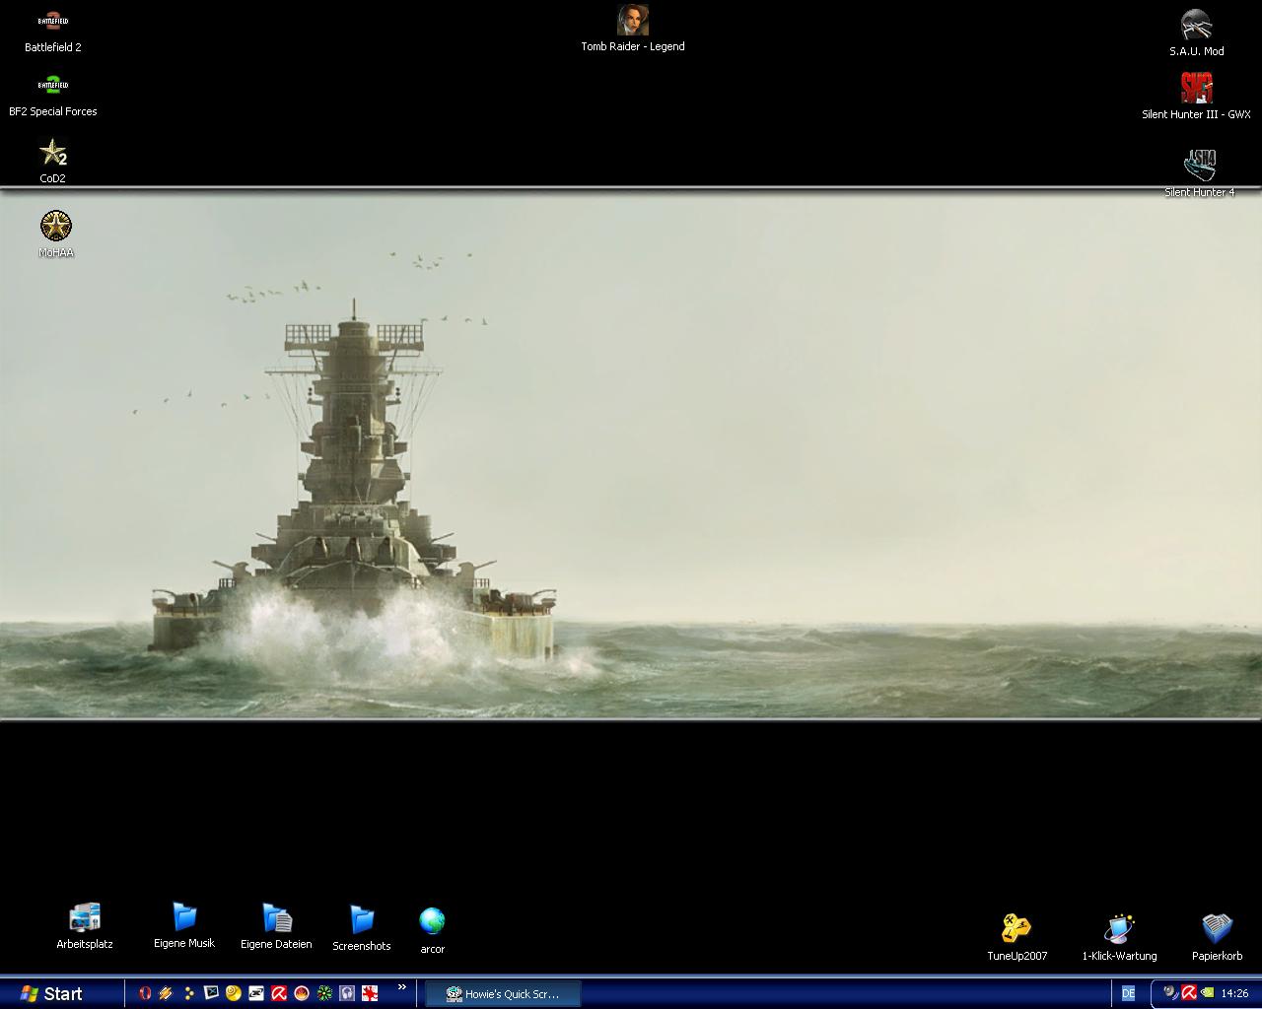Viewport: 1262px width, 1009px height.
Task: Click the NVIDIA tray icon
Action: point(1208,993)
